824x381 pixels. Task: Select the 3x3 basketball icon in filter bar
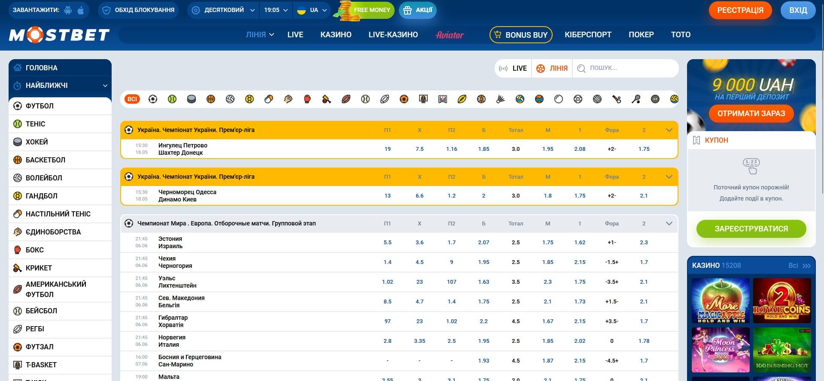(481, 99)
